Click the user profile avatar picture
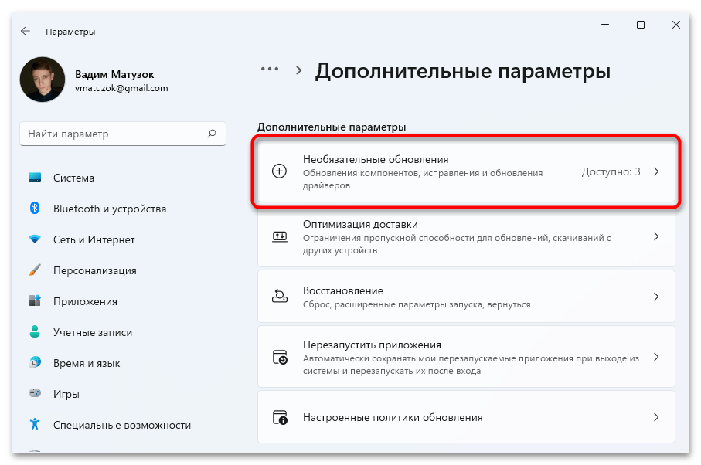Screen dimensions: 701x465 tap(43, 80)
